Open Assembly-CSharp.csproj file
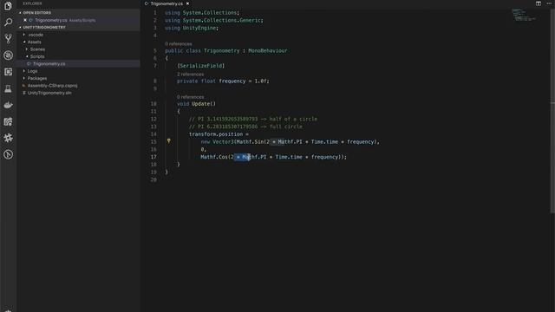Image resolution: width=555 pixels, height=312 pixels. tap(52, 86)
